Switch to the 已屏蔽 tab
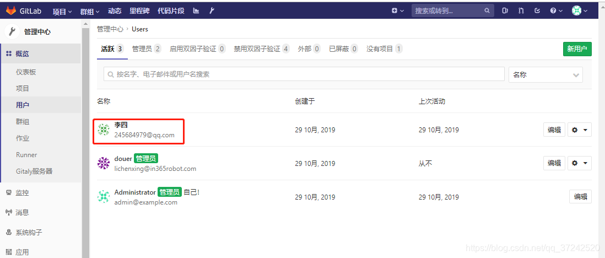This screenshot has width=605, height=258. (x=343, y=49)
